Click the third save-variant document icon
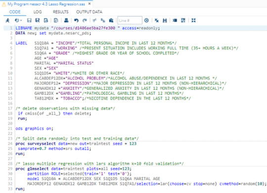The image size is (267, 193). [46, 20]
